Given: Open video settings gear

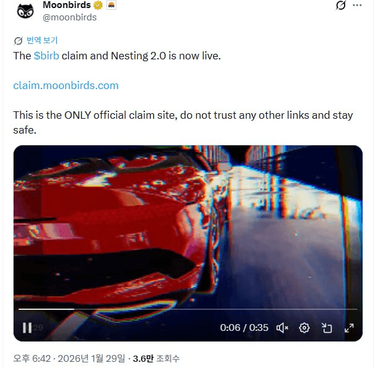Looking at the screenshot, I should click(x=304, y=328).
